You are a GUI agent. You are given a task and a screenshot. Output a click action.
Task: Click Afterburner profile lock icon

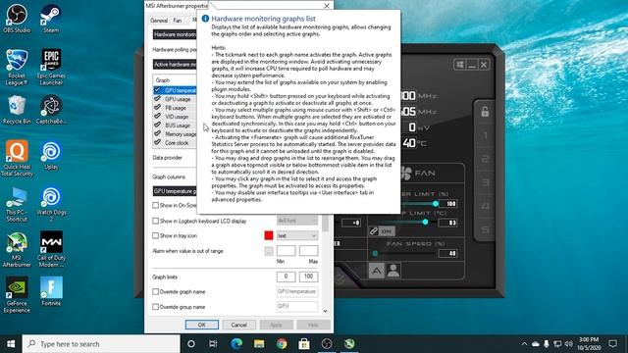click(485, 112)
